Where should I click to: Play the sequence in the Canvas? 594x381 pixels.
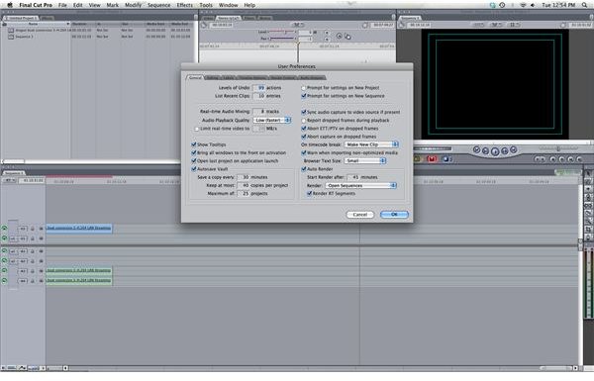click(x=495, y=151)
